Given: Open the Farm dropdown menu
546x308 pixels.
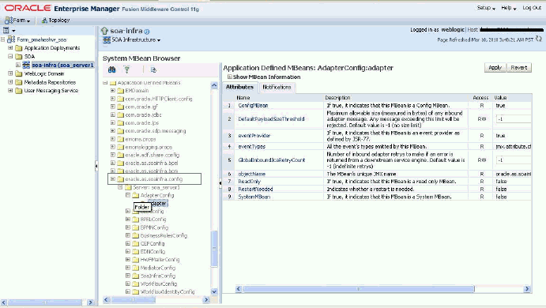Looking at the screenshot, I should [x=17, y=21].
